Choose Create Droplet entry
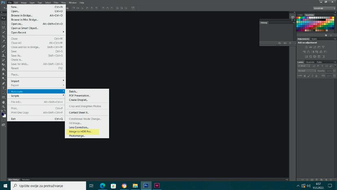The height and width of the screenshot is (190, 337). coord(87,100)
